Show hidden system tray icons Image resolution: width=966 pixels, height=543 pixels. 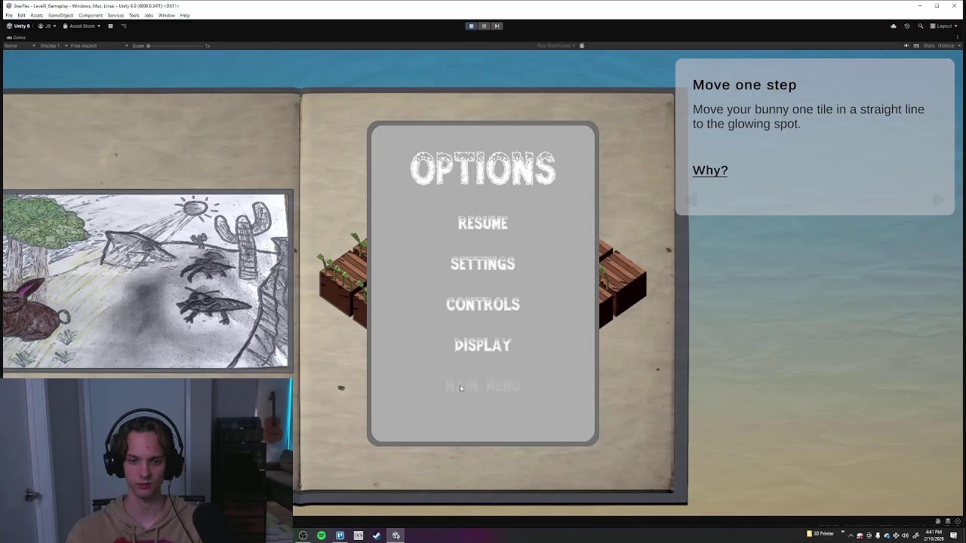pos(851,535)
